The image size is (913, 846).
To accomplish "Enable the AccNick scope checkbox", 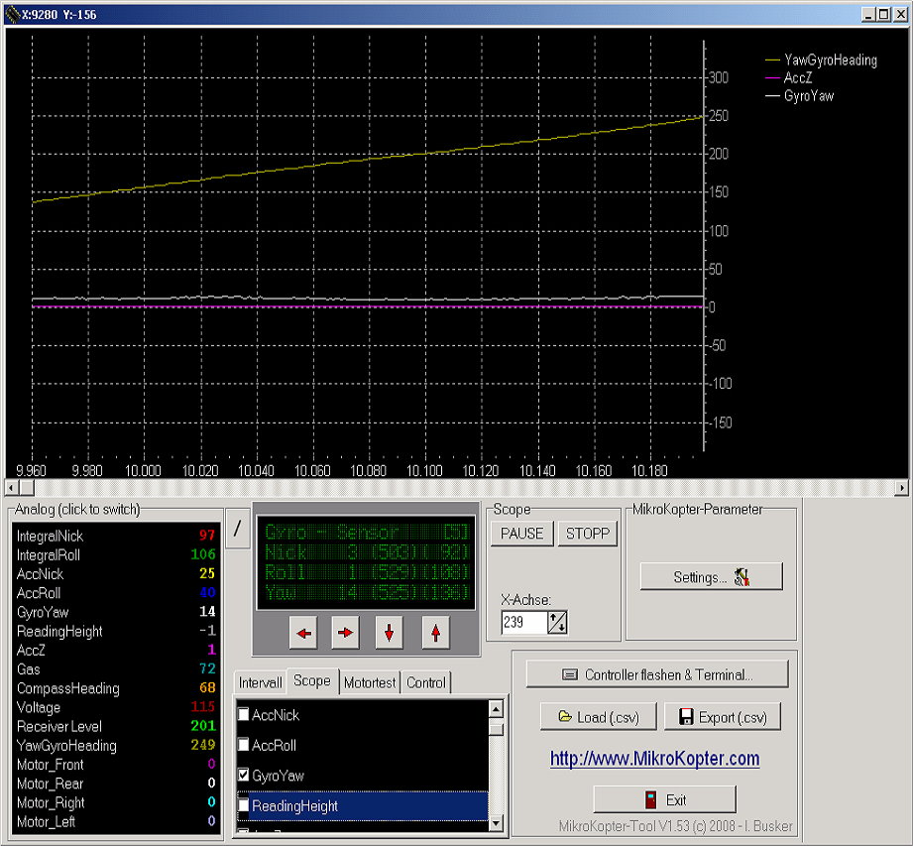I will pyautogui.click(x=244, y=715).
